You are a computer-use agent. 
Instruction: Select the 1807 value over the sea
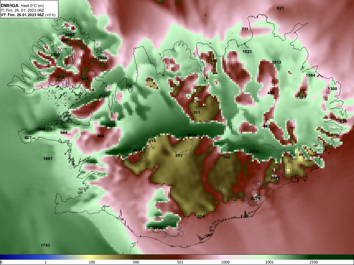[48, 159]
